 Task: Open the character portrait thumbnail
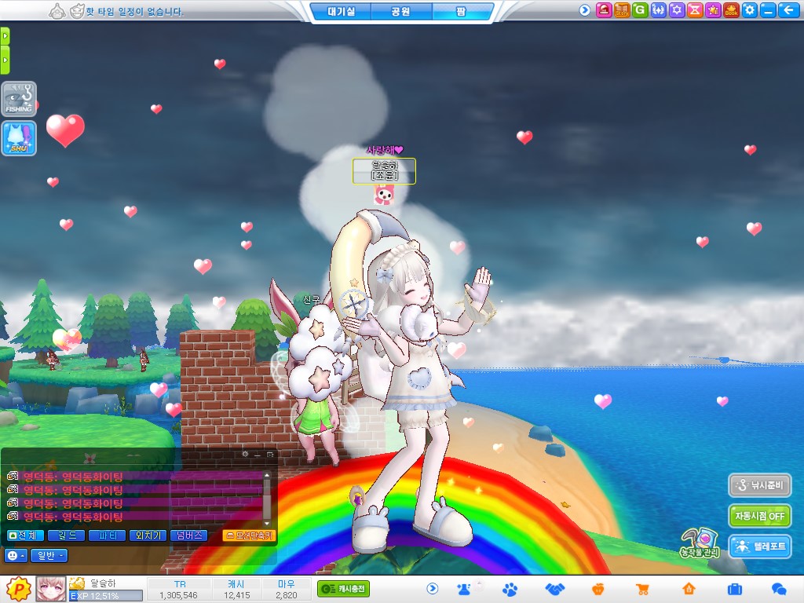(x=51, y=589)
